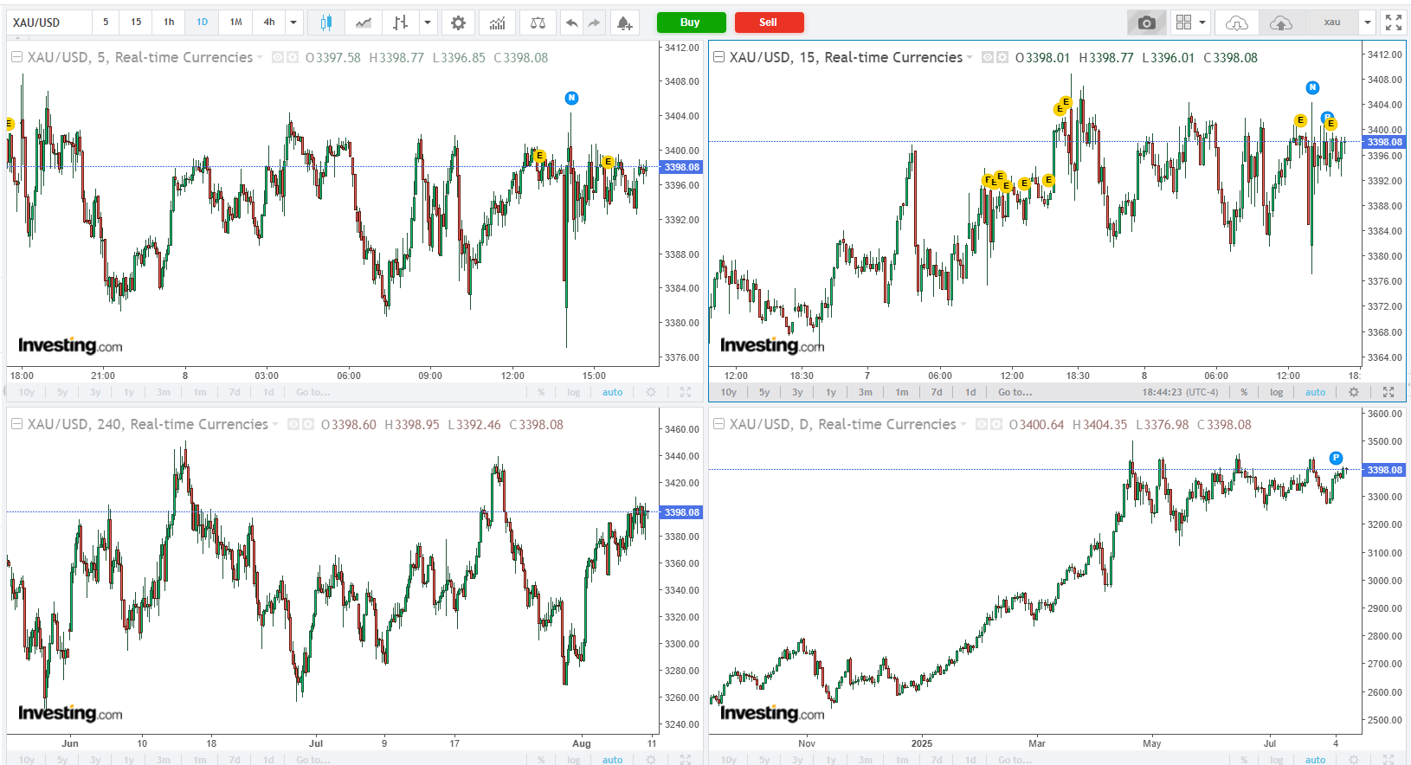Open settings gear of 15-minute chart footer
1411x765 pixels.
(1354, 392)
